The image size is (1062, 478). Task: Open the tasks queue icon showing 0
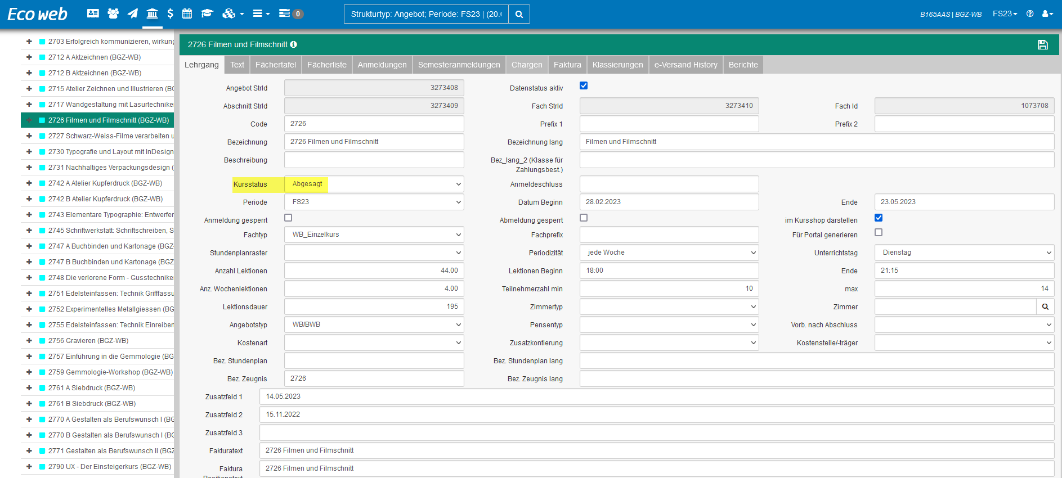[x=291, y=13]
